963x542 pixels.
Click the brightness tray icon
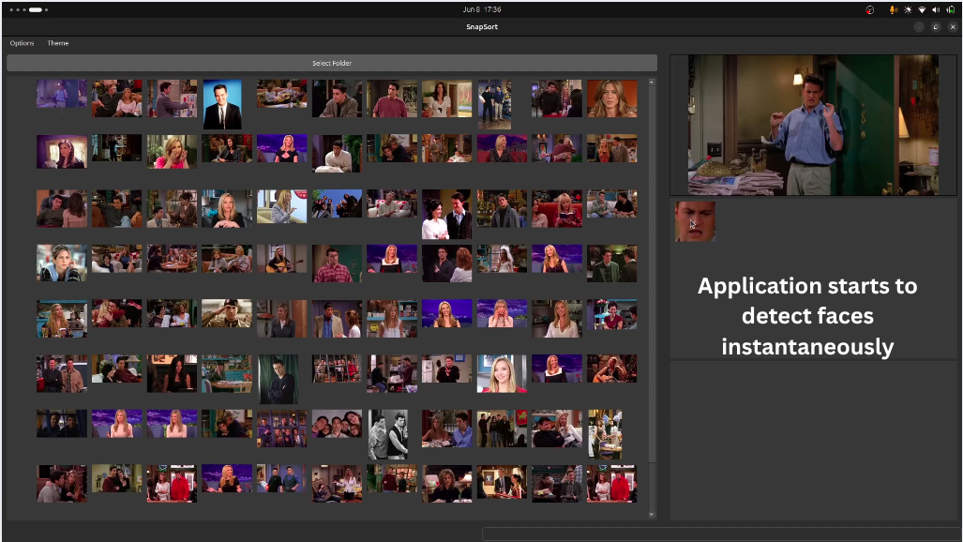[x=908, y=9]
